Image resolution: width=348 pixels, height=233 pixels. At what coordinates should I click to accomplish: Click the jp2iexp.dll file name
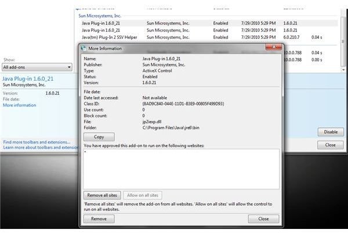152,122
